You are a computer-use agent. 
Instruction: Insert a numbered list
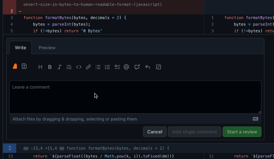[107, 67]
